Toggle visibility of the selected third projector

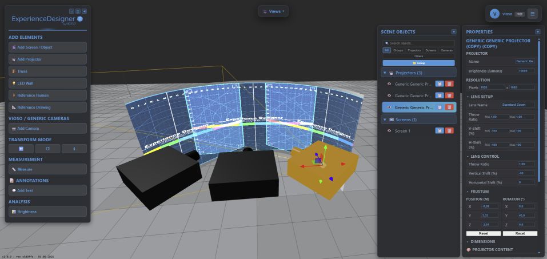pos(389,107)
